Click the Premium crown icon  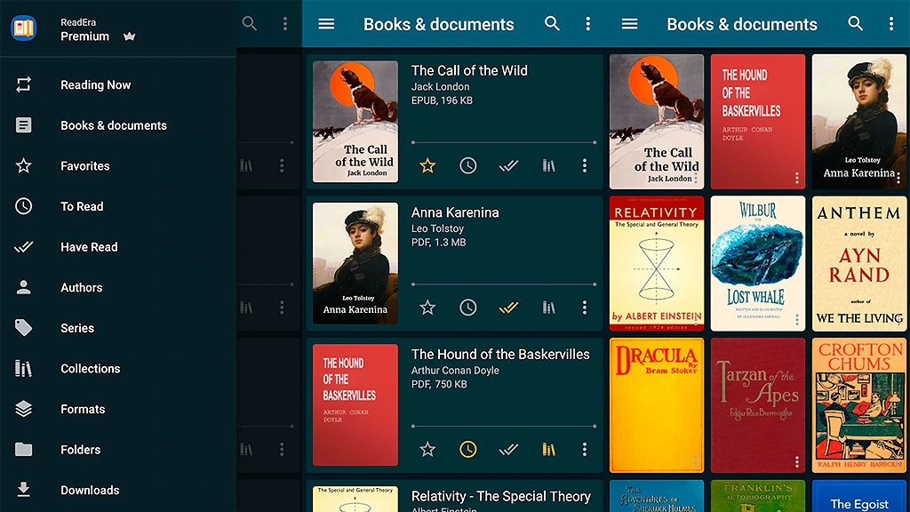click(x=130, y=36)
